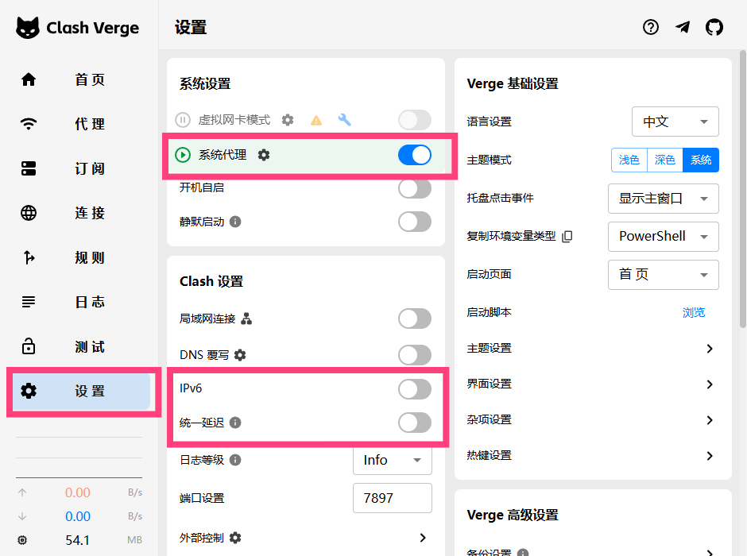
Task: Open the 日志等级 Info dropdown
Action: (392, 460)
